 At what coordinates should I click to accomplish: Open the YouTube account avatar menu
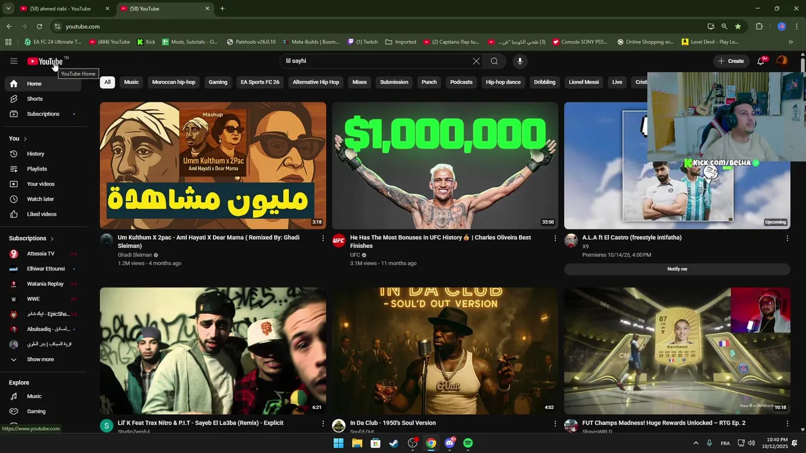point(782,61)
